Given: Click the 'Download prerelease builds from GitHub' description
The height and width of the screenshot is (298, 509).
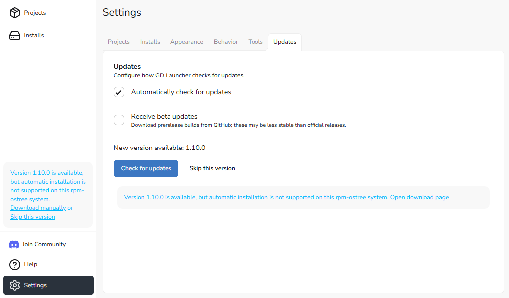Looking at the screenshot, I should pos(239,125).
